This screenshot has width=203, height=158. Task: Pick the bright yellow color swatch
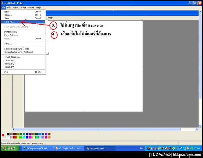tap(18, 137)
